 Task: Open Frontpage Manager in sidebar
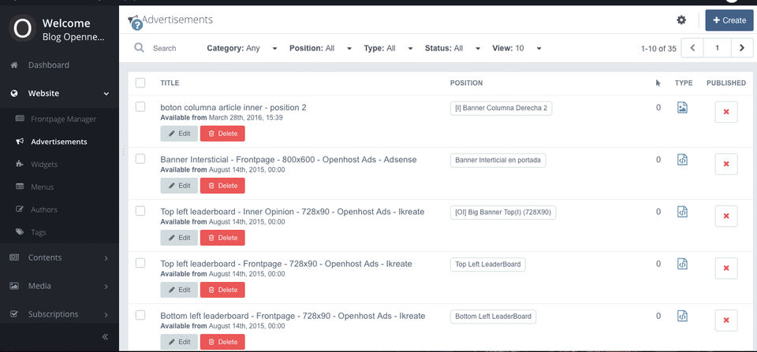(x=63, y=119)
